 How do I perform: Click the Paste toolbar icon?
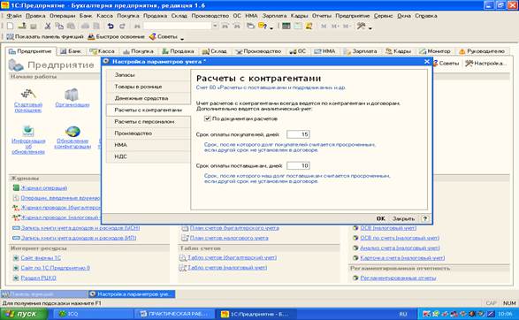tap(71, 26)
